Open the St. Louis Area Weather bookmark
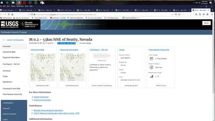This screenshot has width=215, height=121. pos(94,18)
